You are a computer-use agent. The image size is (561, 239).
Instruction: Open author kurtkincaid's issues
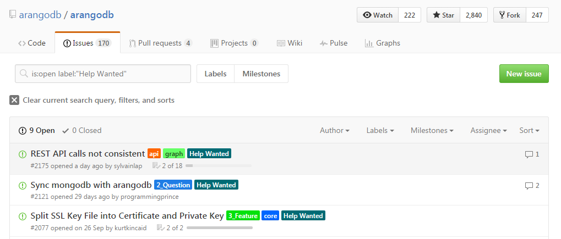130,227
